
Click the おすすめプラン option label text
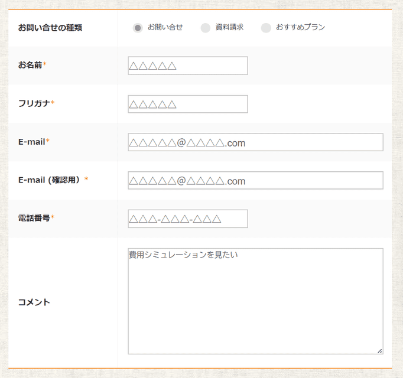point(300,27)
